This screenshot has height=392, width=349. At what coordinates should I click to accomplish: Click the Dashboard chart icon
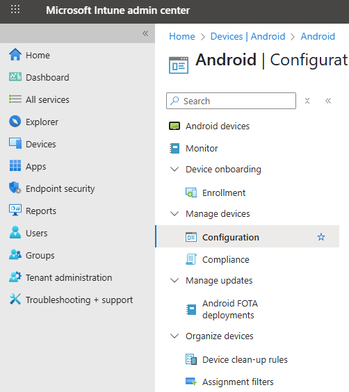pos(15,76)
